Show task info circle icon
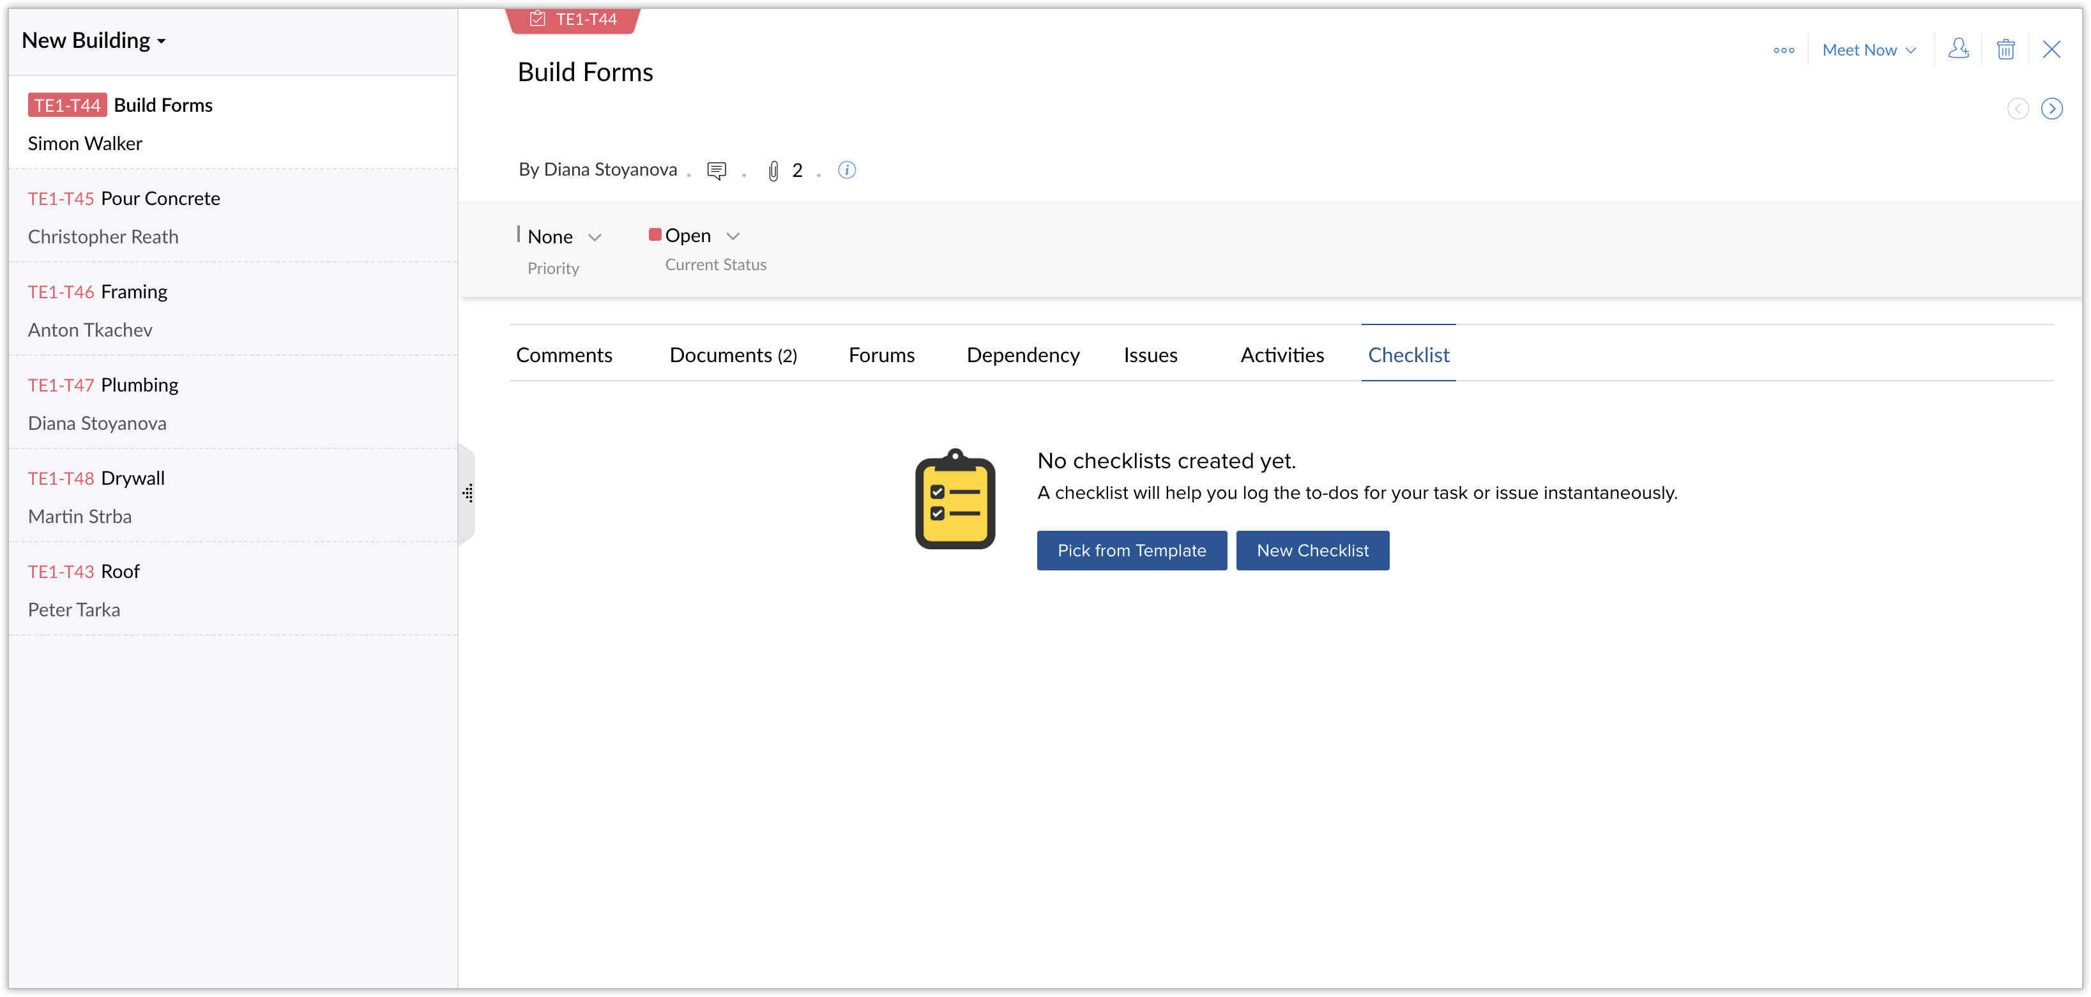2091x997 pixels. [847, 171]
